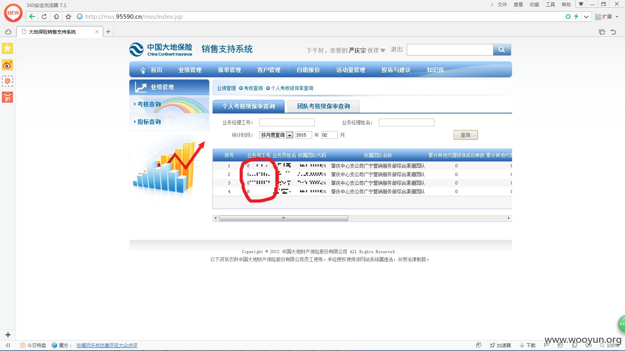Click the restore closed tab undo icon

pyautogui.click(x=613, y=32)
